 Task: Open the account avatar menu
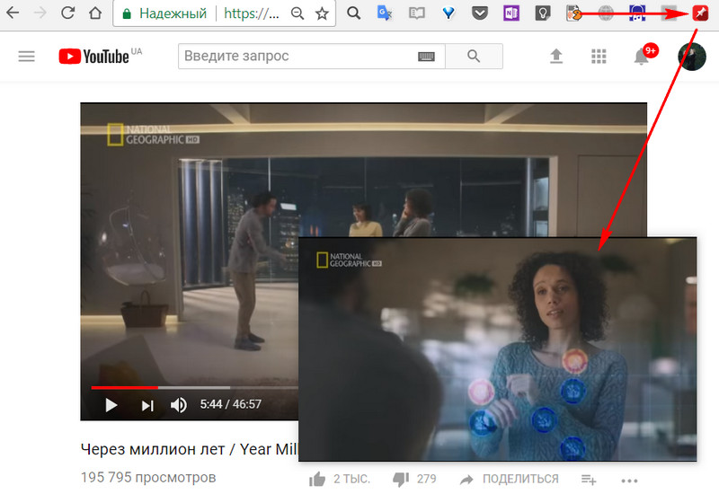pos(692,57)
